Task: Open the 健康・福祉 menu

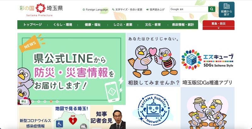Action: [93, 25]
